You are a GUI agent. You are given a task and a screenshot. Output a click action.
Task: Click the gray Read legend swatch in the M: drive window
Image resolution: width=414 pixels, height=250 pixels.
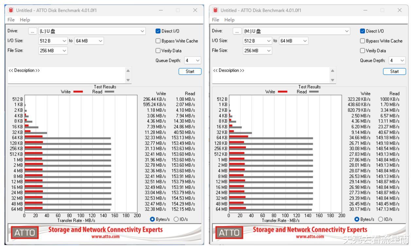click(314, 92)
